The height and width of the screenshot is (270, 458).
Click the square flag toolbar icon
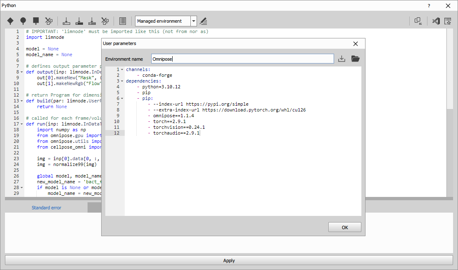click(x=36, y=21)
